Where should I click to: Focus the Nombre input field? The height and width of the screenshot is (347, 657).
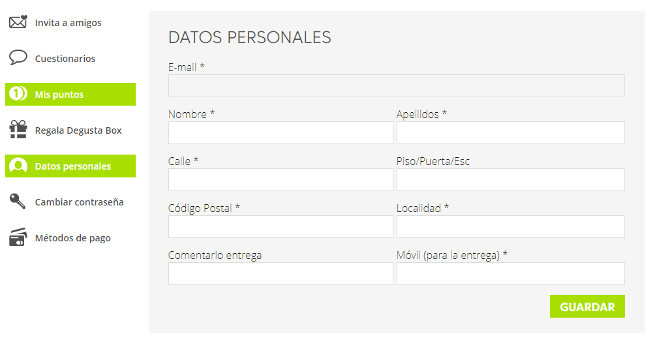pyautogui.click(x=281, y=132)
